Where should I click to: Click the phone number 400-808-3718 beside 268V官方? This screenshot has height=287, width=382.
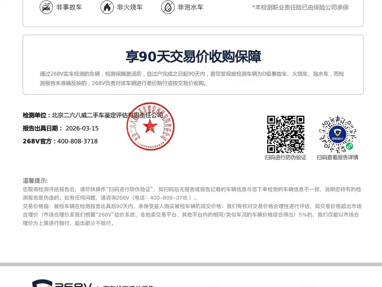click(78, 141)
